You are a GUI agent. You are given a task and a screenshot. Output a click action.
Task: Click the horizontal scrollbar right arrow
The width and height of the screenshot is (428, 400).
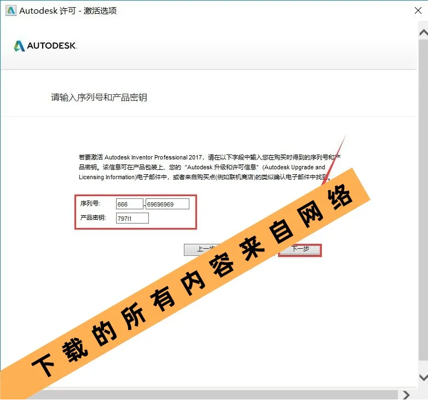406,395
